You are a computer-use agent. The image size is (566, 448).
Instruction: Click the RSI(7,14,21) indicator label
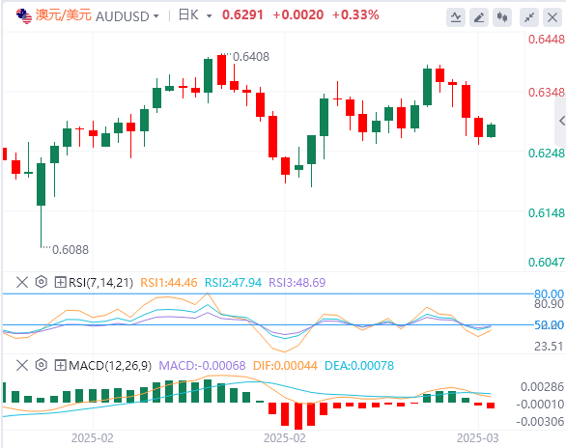[100, 283]
